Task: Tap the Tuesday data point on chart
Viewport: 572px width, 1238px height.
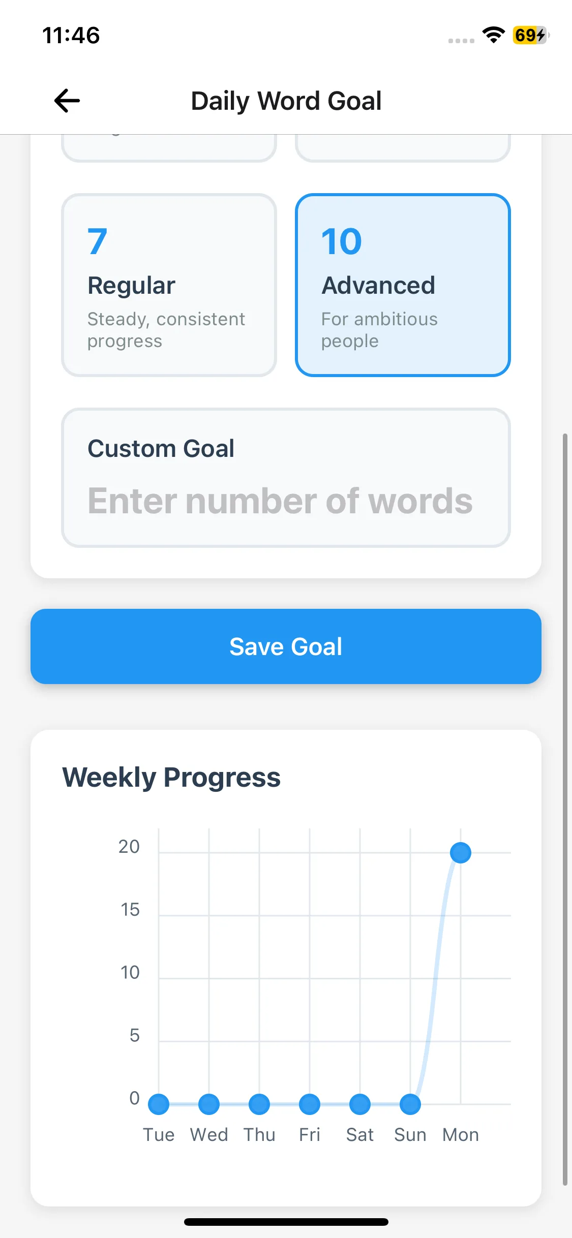Action: point(159,1104)
